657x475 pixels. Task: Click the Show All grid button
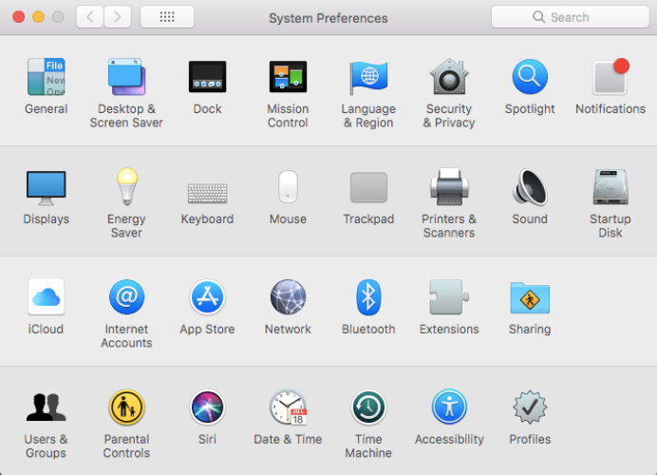coord(167,17)
